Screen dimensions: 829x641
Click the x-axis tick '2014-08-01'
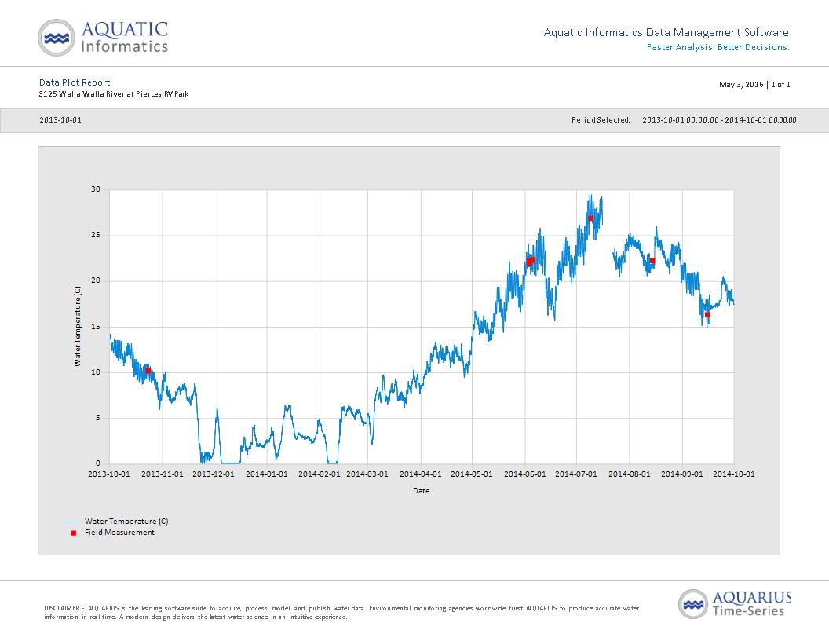(630, 474)
